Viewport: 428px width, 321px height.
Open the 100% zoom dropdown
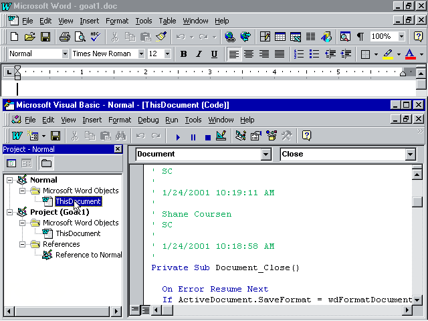401,36
